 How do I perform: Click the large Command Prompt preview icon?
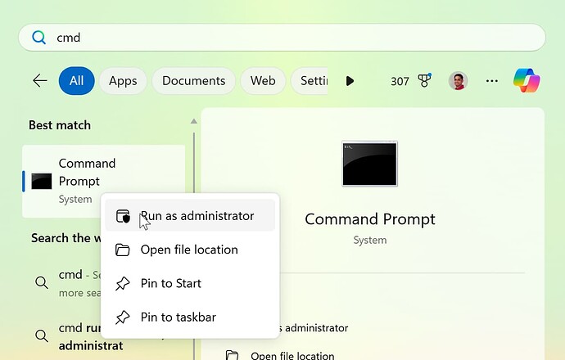click(x=369, y=164)
